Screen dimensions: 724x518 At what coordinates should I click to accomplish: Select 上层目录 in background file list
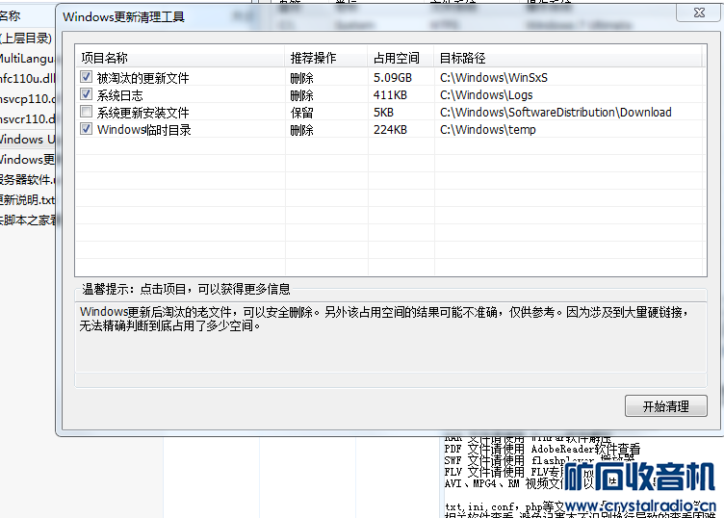[26, 39]
